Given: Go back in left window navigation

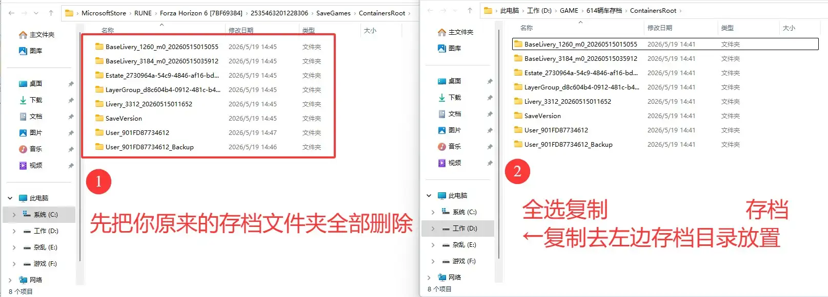Looking at the screenshot, I should [11, 13].
